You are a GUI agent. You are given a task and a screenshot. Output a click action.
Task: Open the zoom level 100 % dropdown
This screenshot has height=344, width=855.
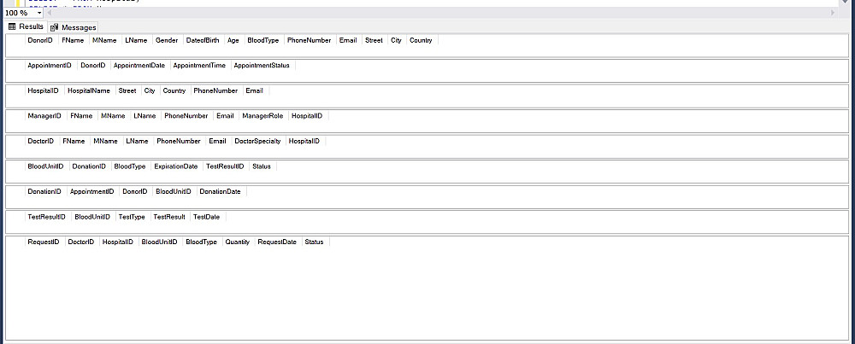pyautogui.click(x=38, y=13)
